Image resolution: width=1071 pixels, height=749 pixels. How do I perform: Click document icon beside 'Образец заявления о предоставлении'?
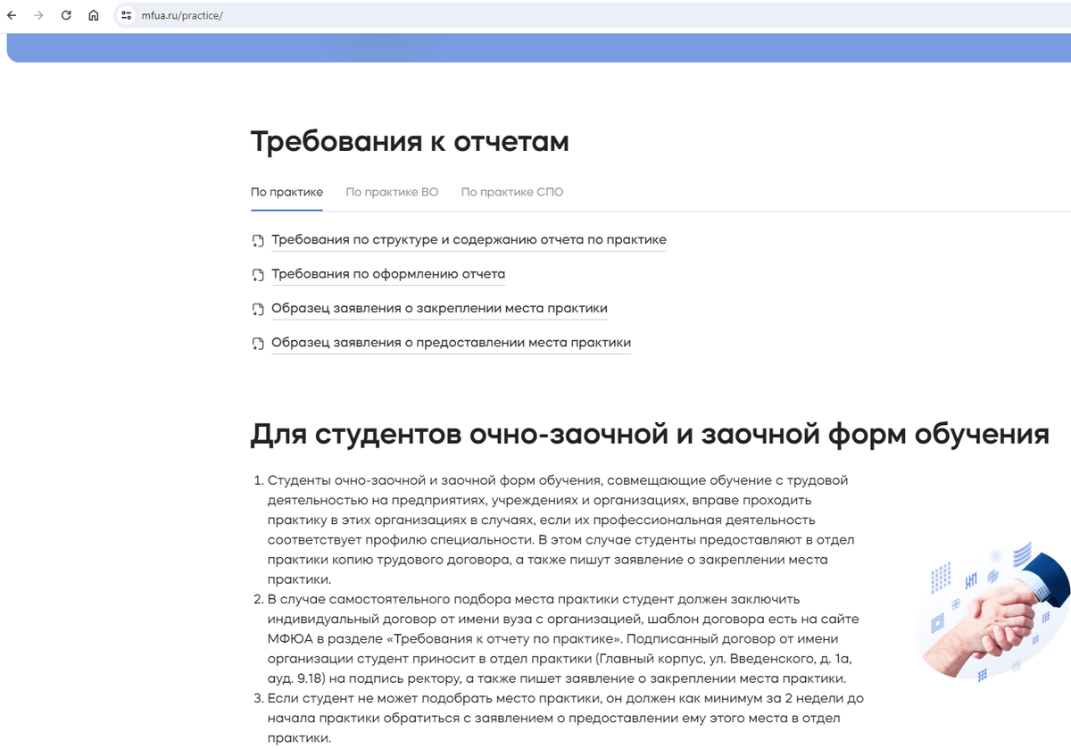pos(258,343)
